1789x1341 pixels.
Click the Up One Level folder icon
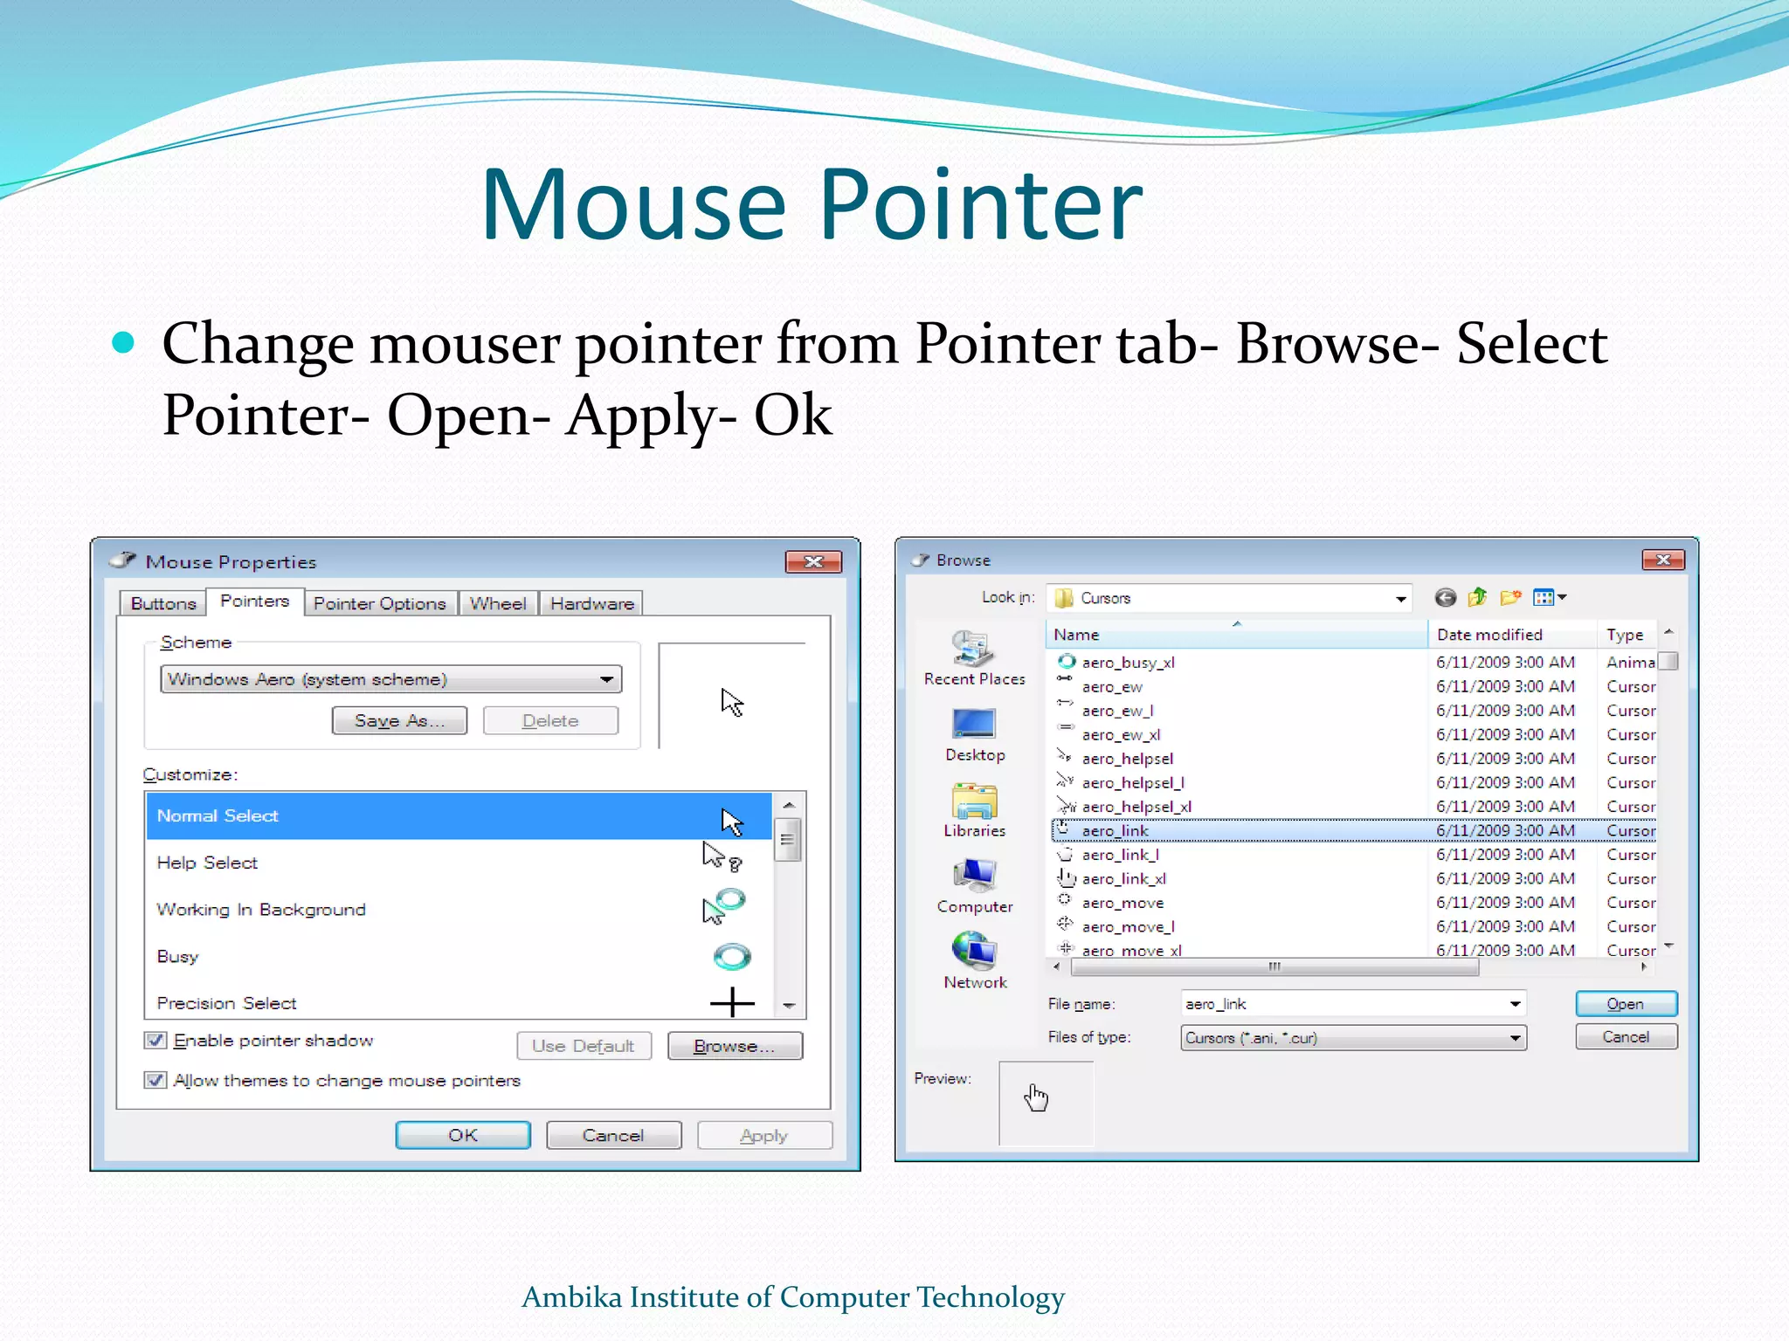coord(1477,598)
